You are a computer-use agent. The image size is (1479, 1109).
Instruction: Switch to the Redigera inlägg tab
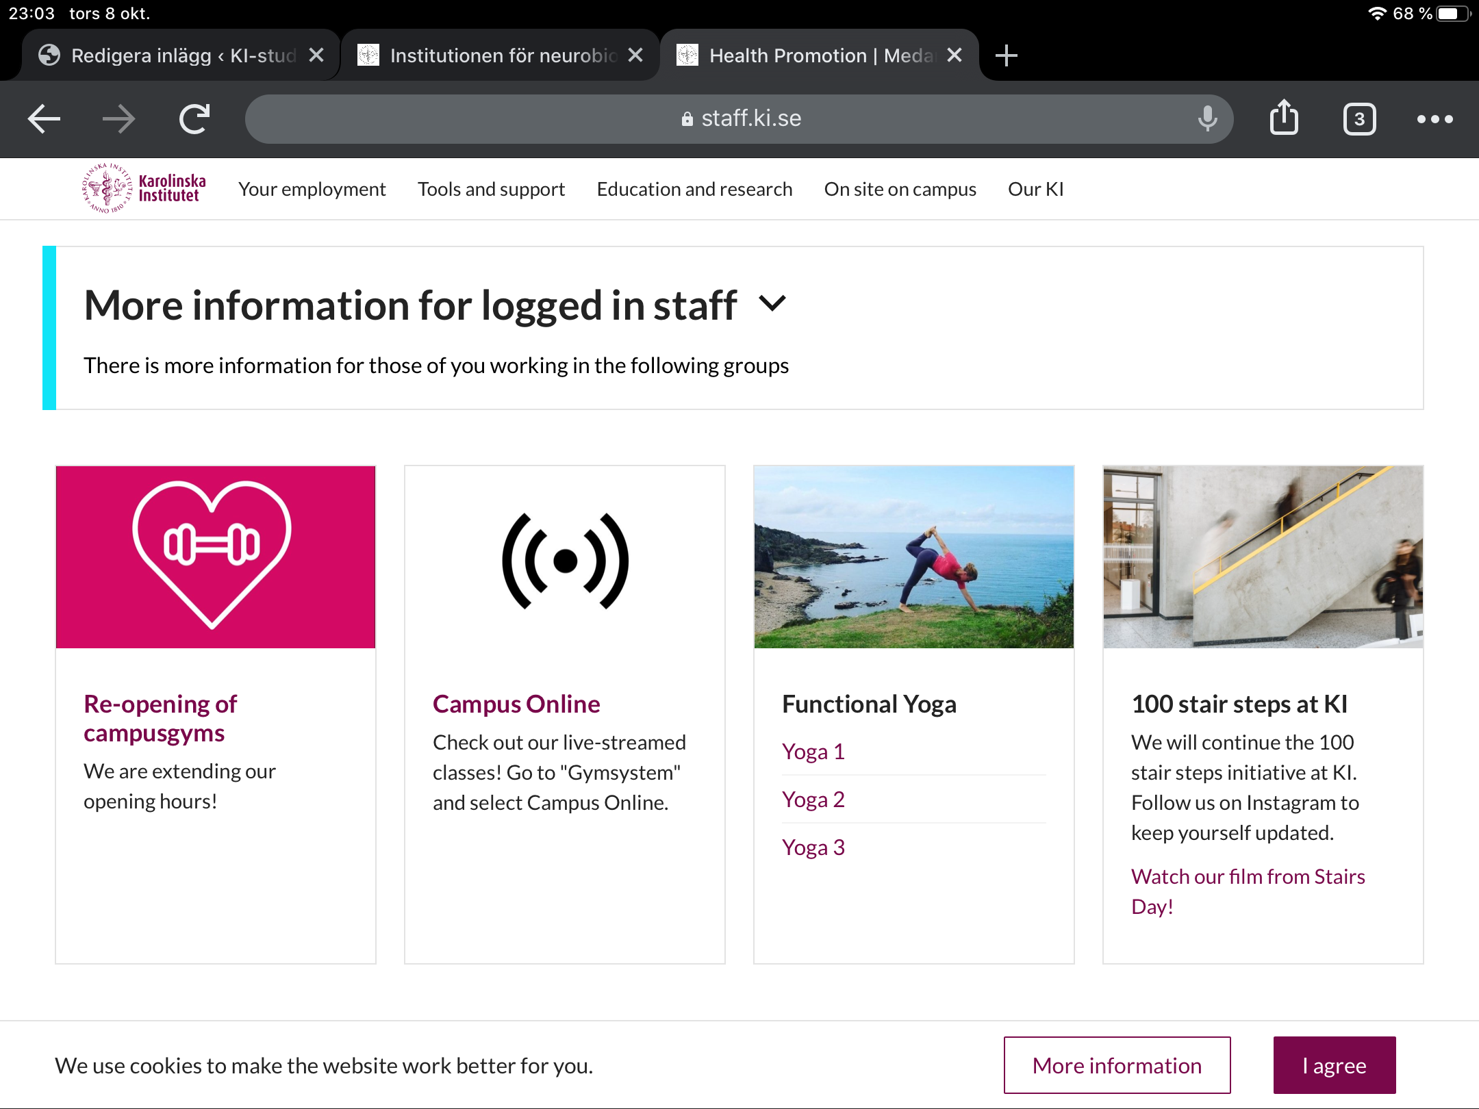tap(181, 55)
